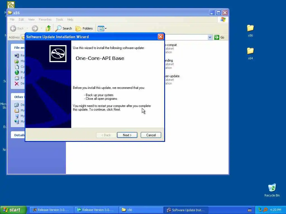
Task: Click the Details panel header
Action: pyautogui.click(x=18, y=135)
